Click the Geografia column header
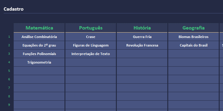Screen dimensions: 223x111 [x=193, y=28]
